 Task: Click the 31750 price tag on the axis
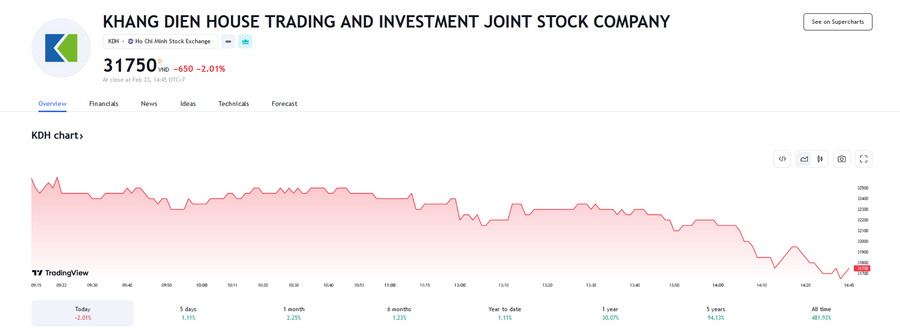tap(862, 268)
